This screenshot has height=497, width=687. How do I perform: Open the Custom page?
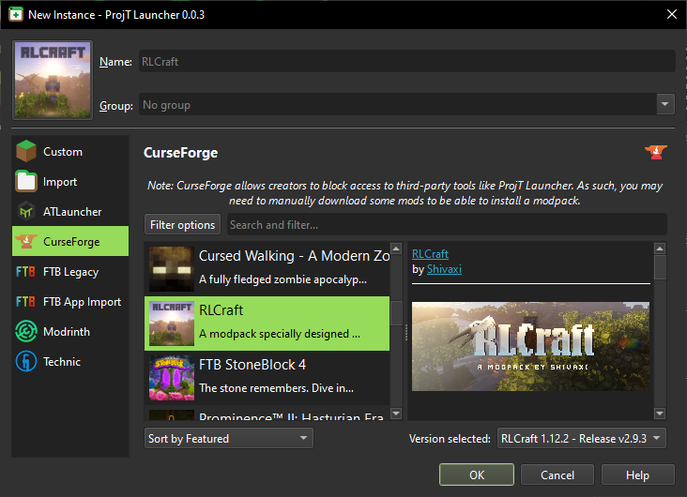pos(70,152)
